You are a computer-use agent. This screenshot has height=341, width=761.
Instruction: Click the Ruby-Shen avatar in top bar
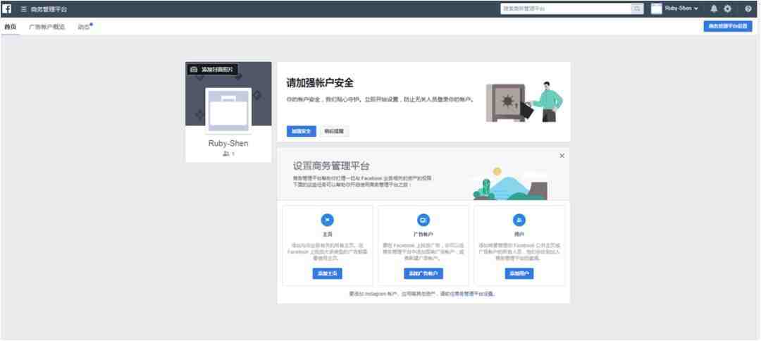coord(656,8)
